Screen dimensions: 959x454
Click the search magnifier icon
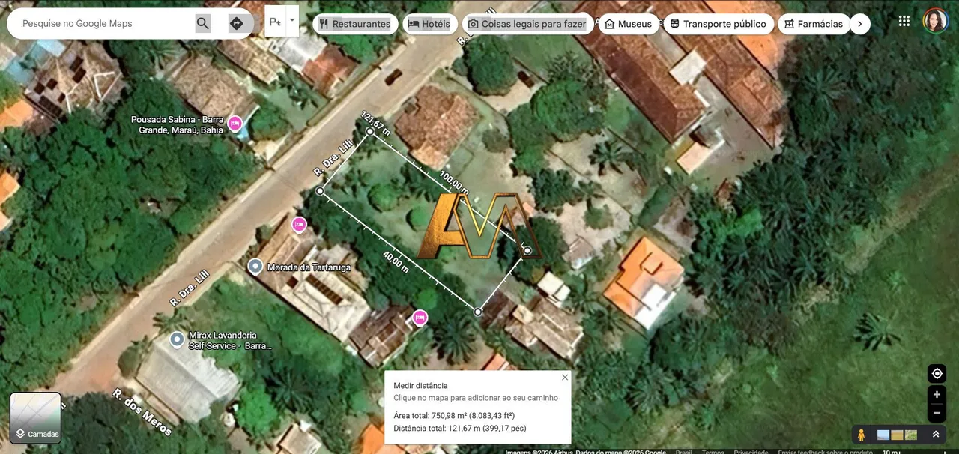pos(203,23)
